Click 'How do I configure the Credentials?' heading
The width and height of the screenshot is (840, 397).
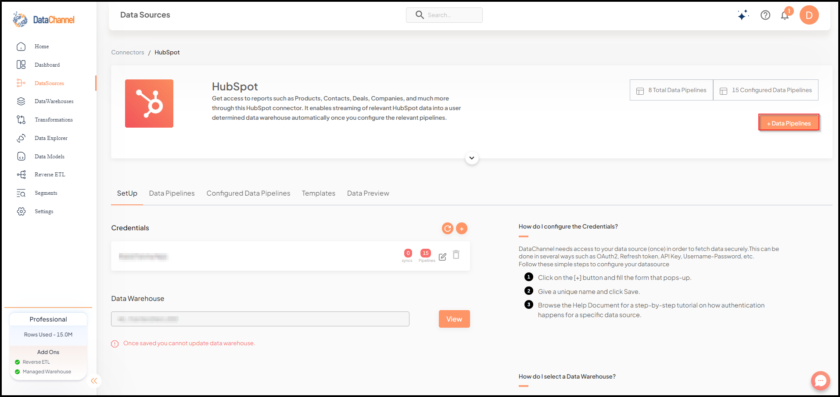tap(568, 227)
